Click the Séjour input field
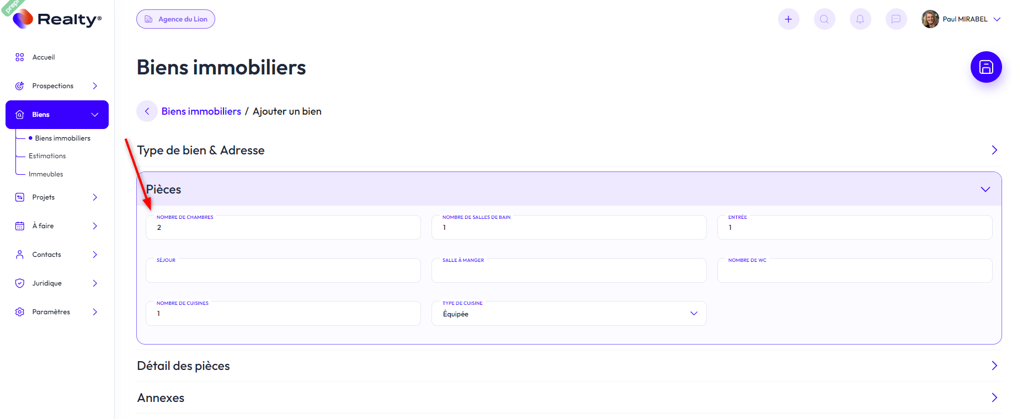This screenshot has height=419, width=1012. coord(283,271)
